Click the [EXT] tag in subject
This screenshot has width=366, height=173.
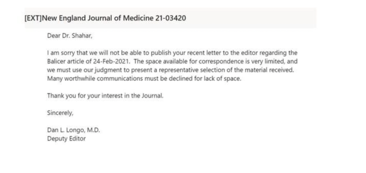33,18
